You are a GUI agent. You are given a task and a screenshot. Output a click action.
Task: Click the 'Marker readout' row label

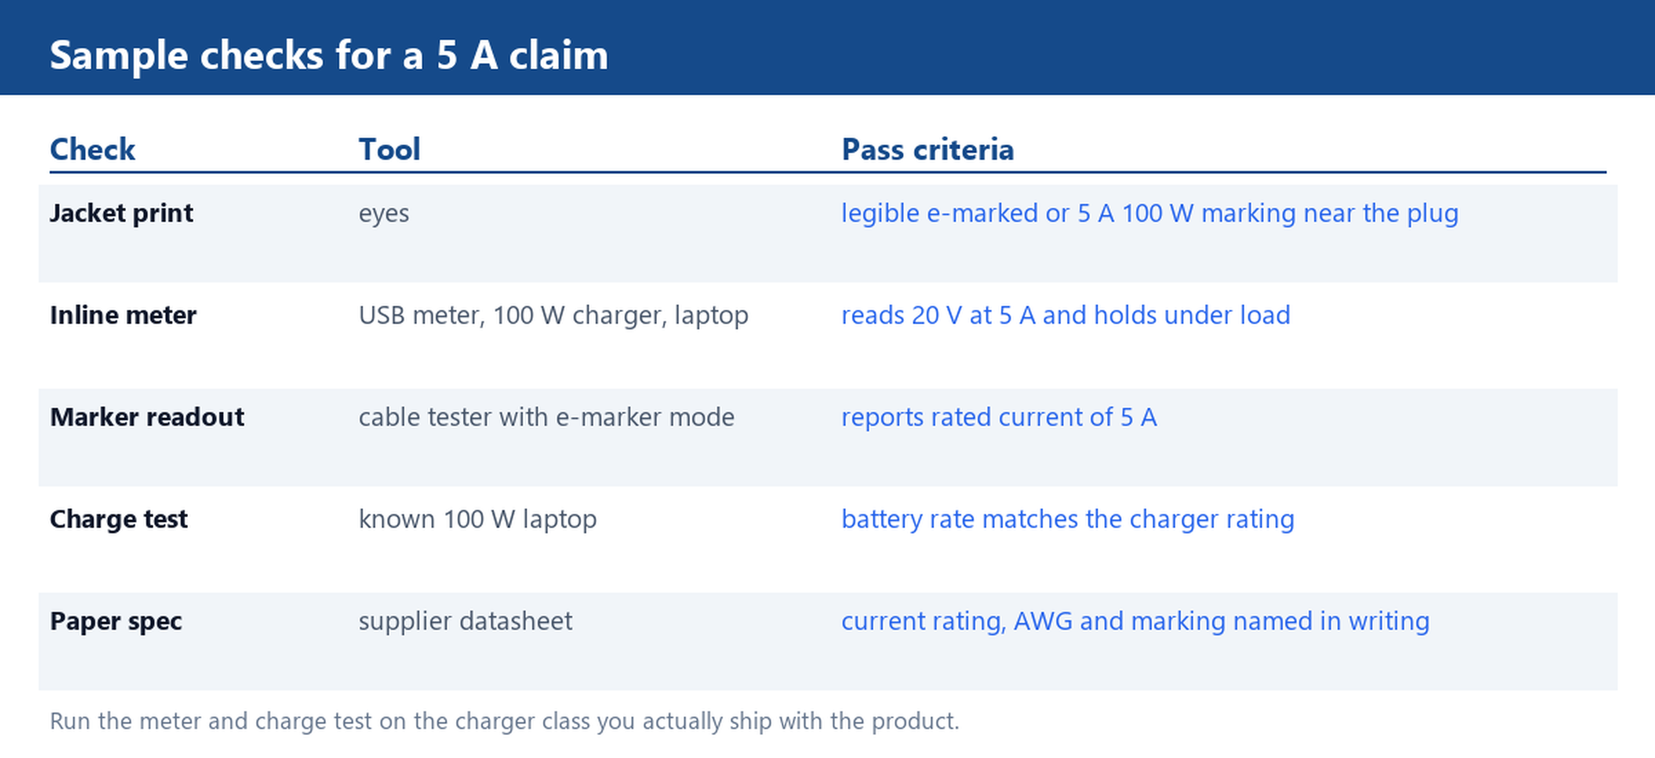[x=147, y=418]
